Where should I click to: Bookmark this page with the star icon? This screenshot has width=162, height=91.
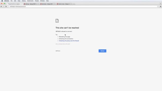158,6
